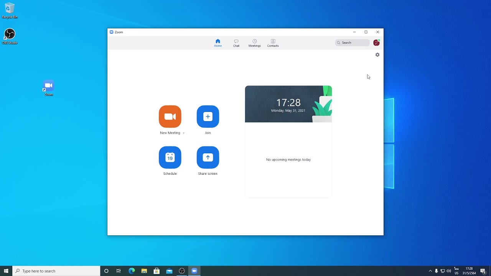491x276 pixels.
Task: Open the profile avatar menu
Action: (x=376, y=43)
